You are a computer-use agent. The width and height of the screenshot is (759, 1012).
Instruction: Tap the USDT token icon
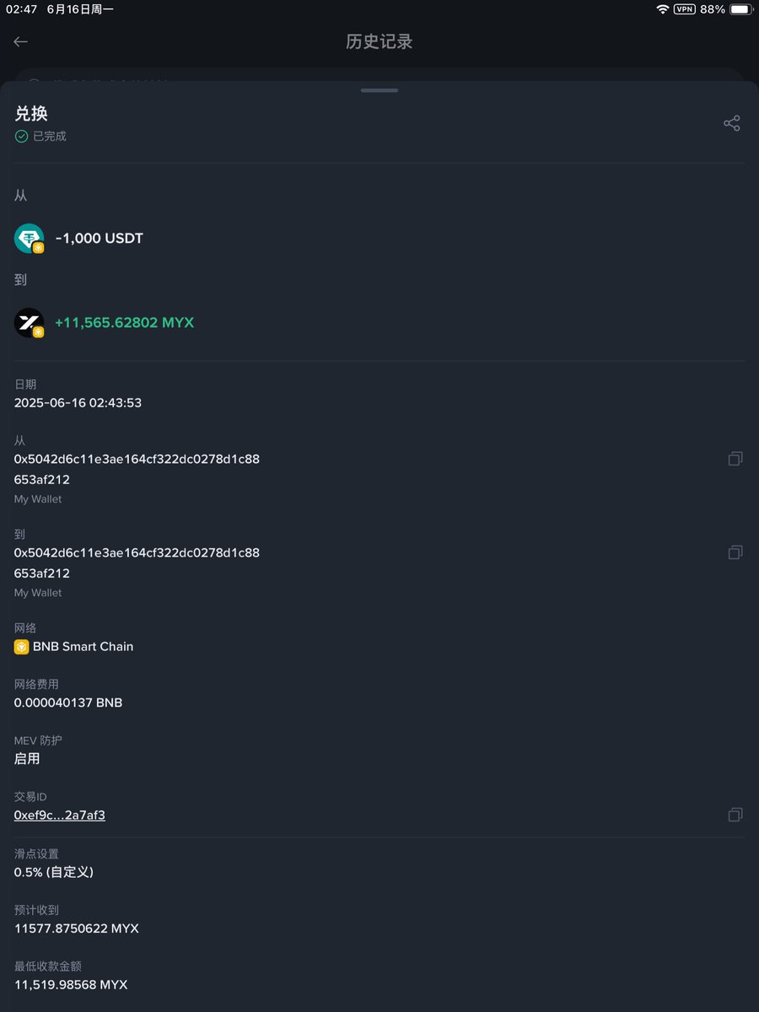[30, 239]
